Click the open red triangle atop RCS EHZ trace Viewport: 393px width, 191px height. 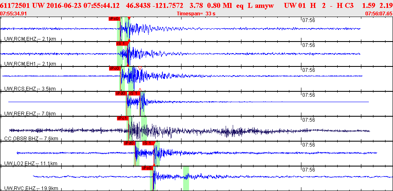point(140,68)
